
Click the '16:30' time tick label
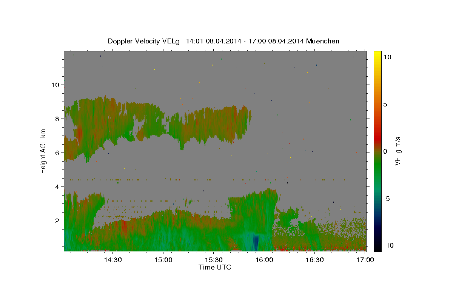coord(314,260)
